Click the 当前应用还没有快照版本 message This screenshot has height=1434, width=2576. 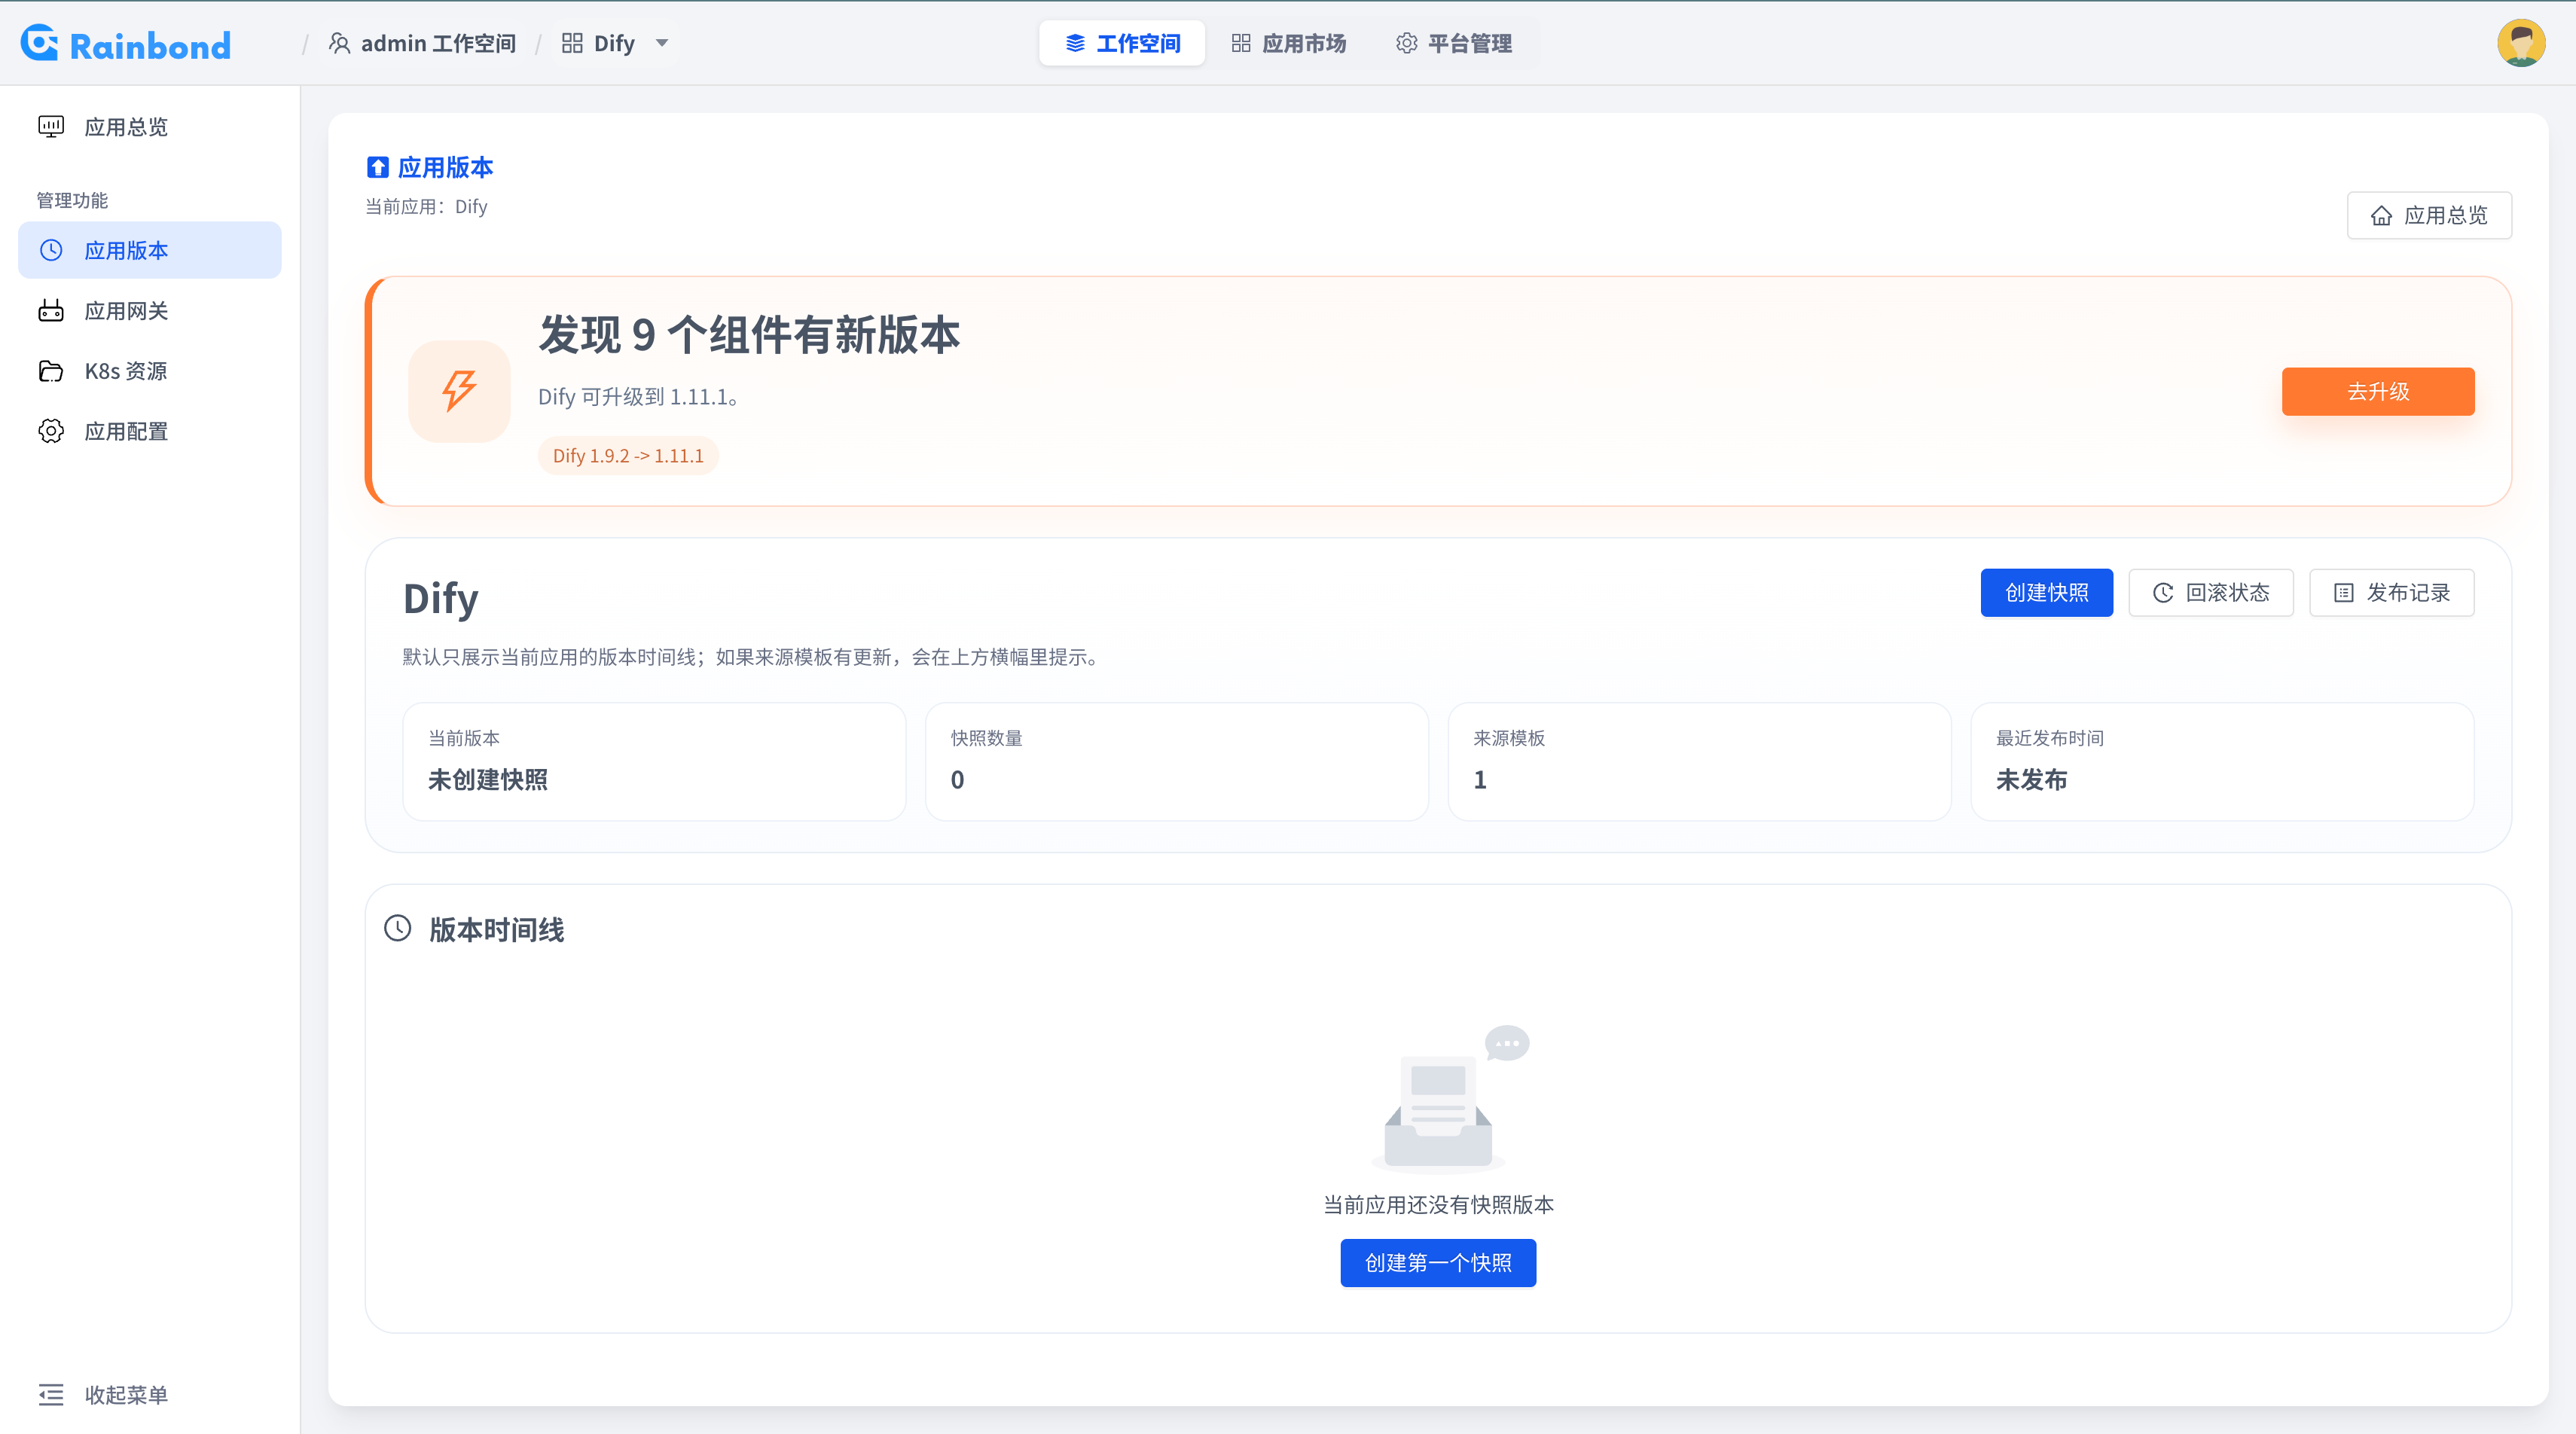(x=1438, y=1205)
